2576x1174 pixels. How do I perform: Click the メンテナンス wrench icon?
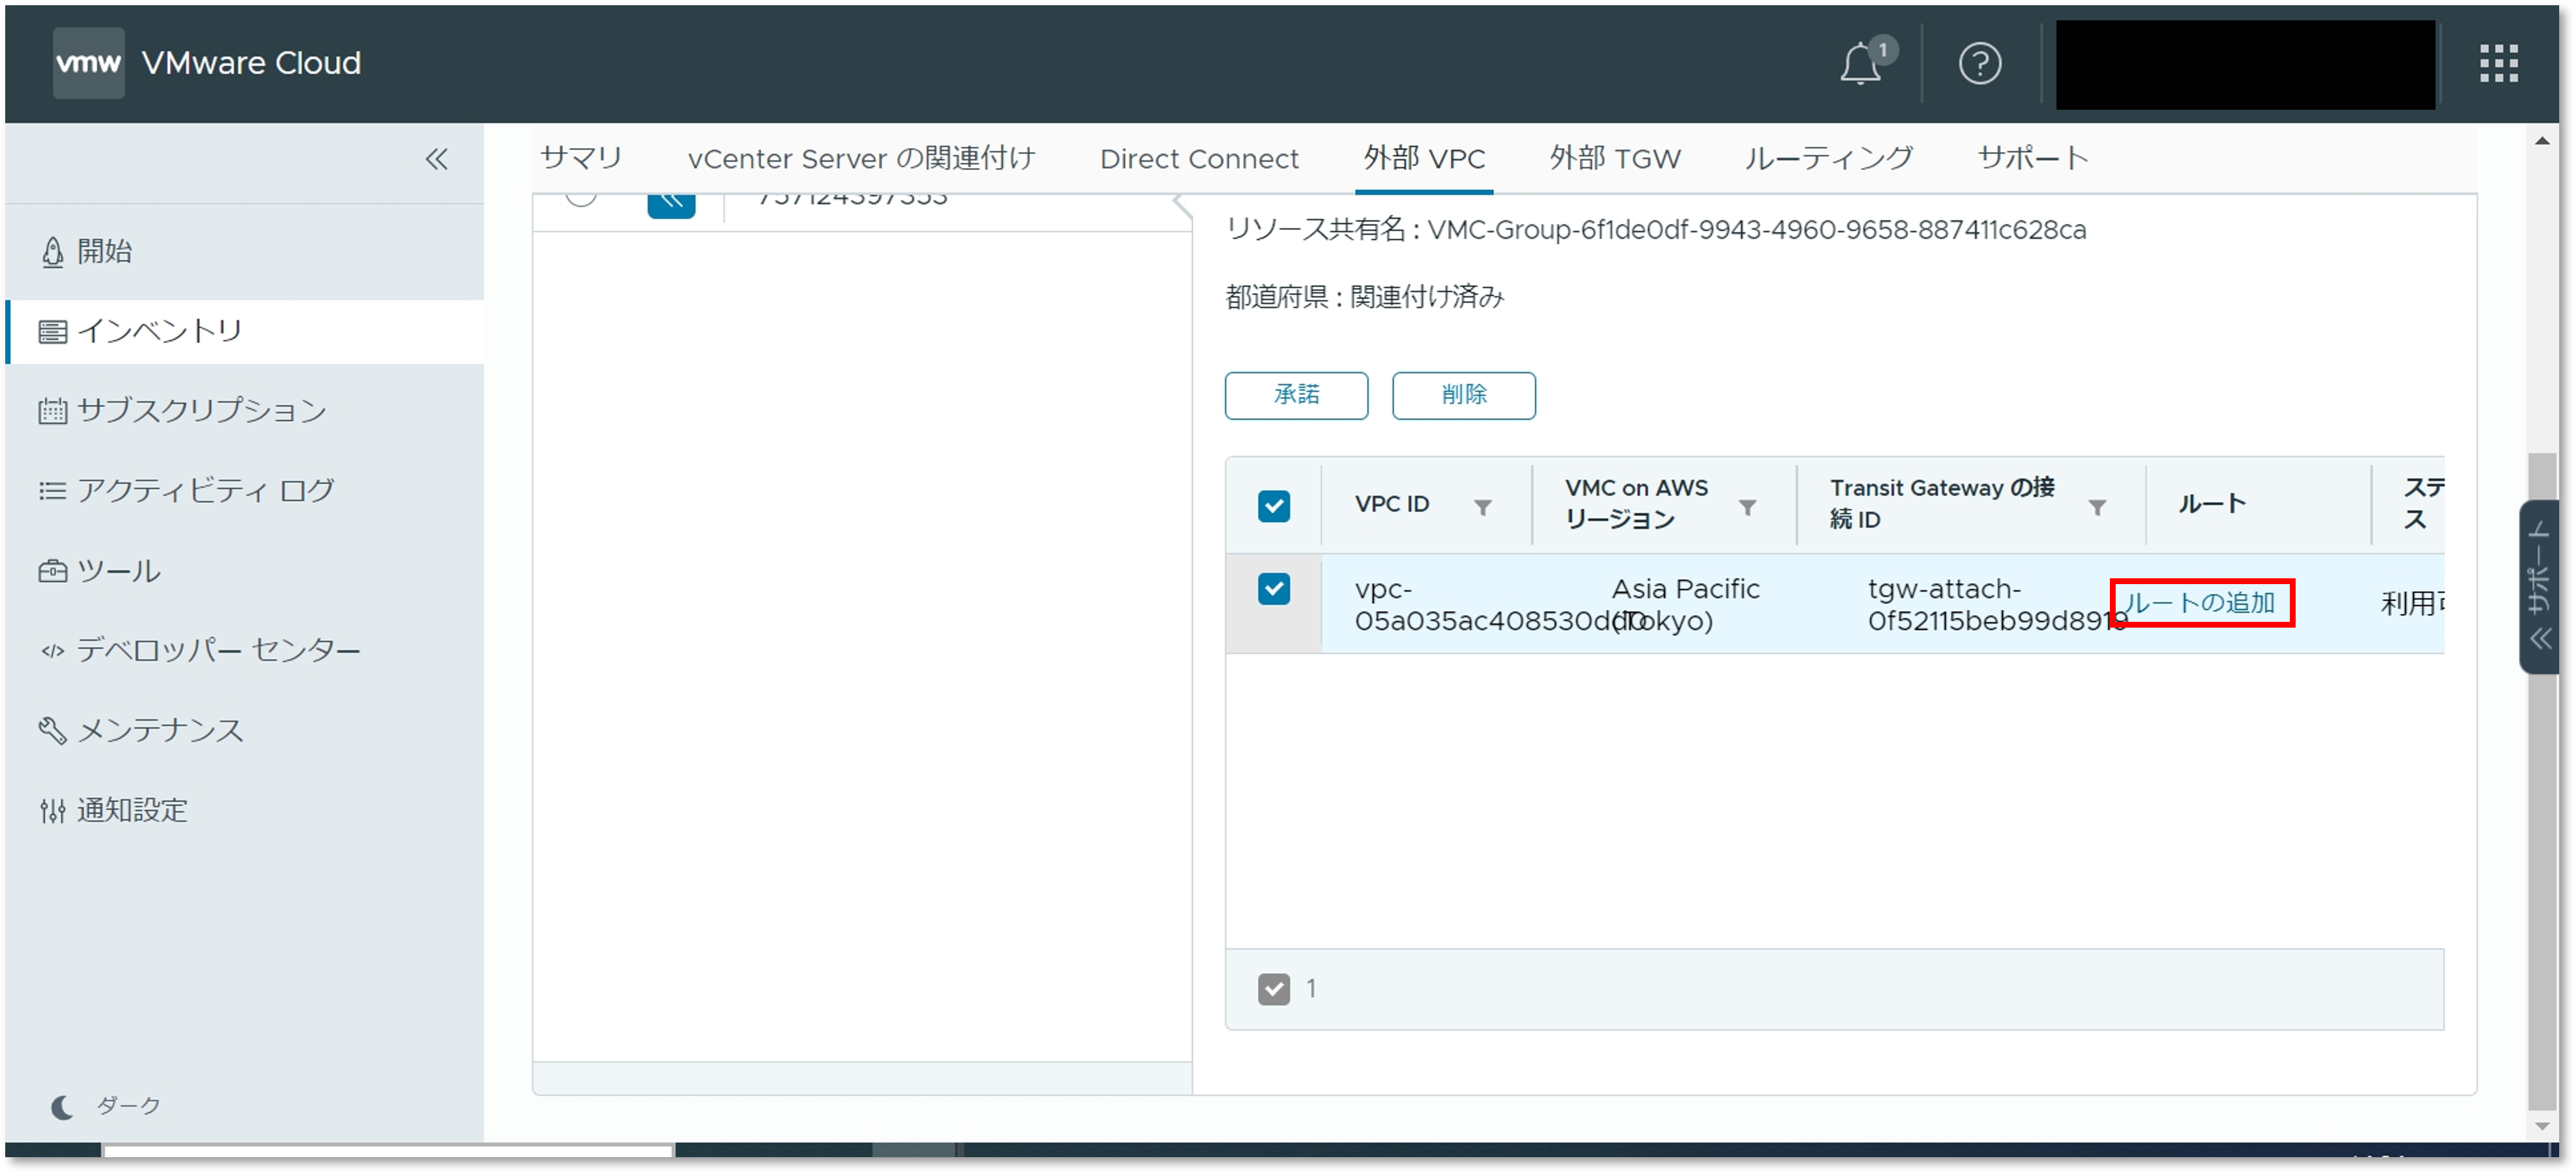click(x=52, y=731)
